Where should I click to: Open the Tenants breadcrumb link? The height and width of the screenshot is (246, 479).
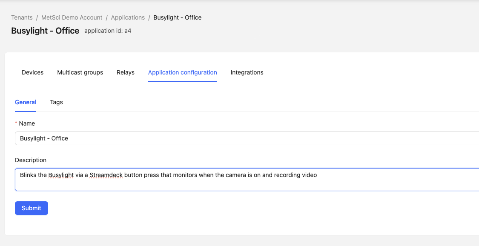22,17
